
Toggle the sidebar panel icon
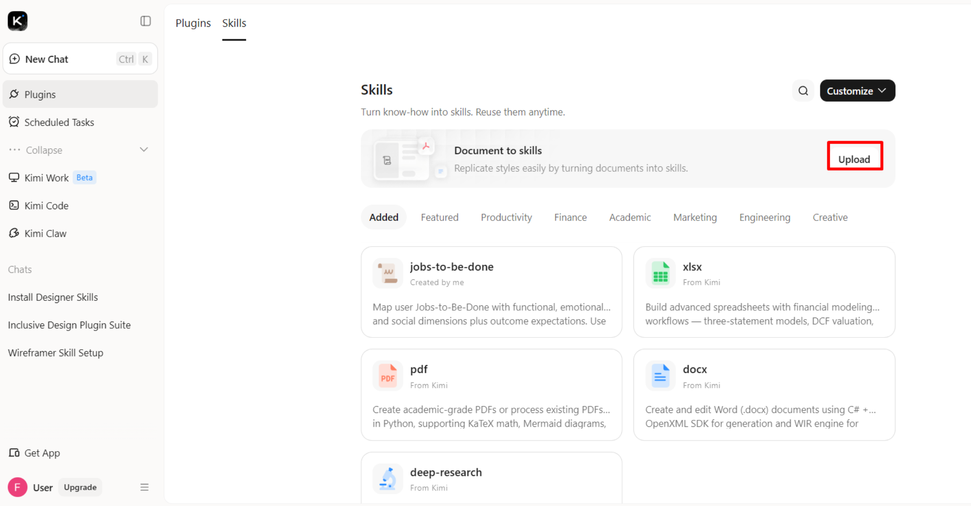146,21
